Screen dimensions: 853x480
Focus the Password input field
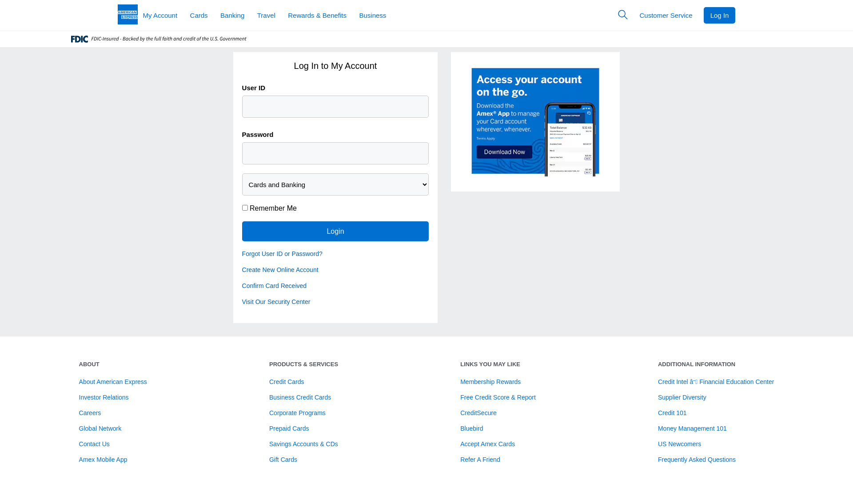click(x=335, y=153)
